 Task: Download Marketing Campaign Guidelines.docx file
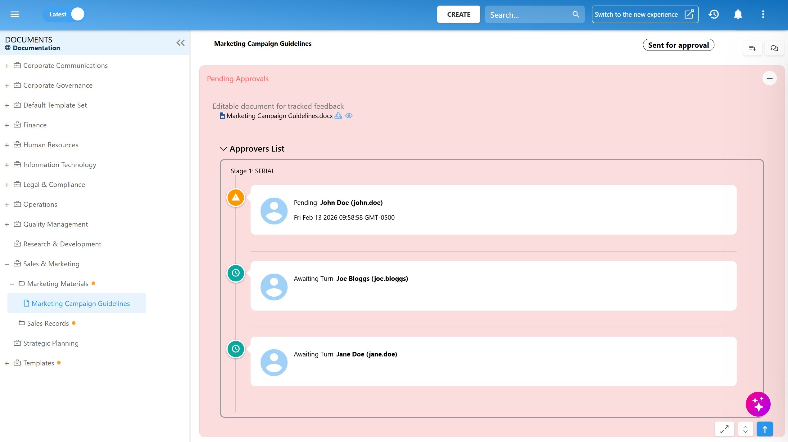338,116
